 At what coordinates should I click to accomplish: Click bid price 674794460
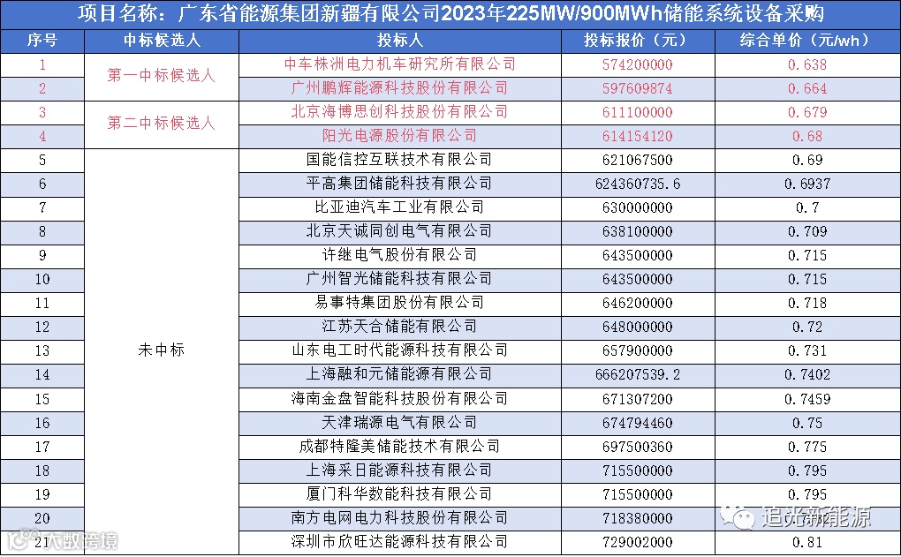[638, 423]
